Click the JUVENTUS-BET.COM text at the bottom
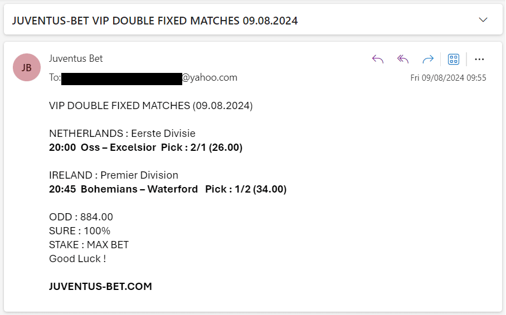Image resolution: width=506 pixels, height=315 pixels. 100,286
